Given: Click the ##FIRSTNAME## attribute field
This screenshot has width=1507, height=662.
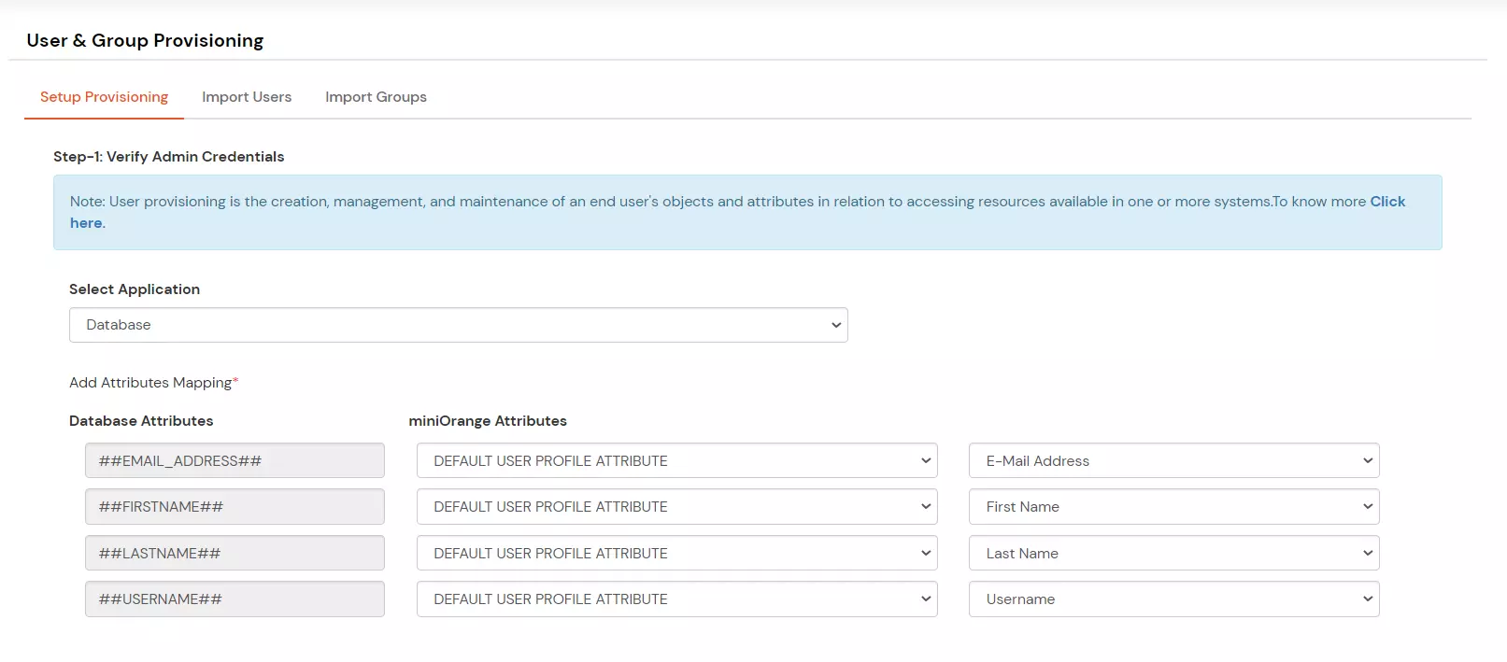Looking at the screenshot, I should click(x=235, y=506).
